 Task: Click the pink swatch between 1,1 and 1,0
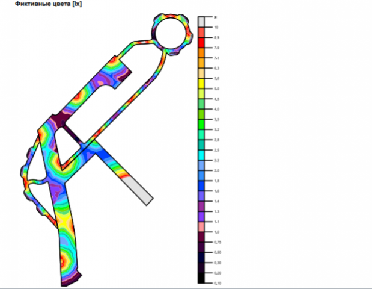[x=201, y=227]
